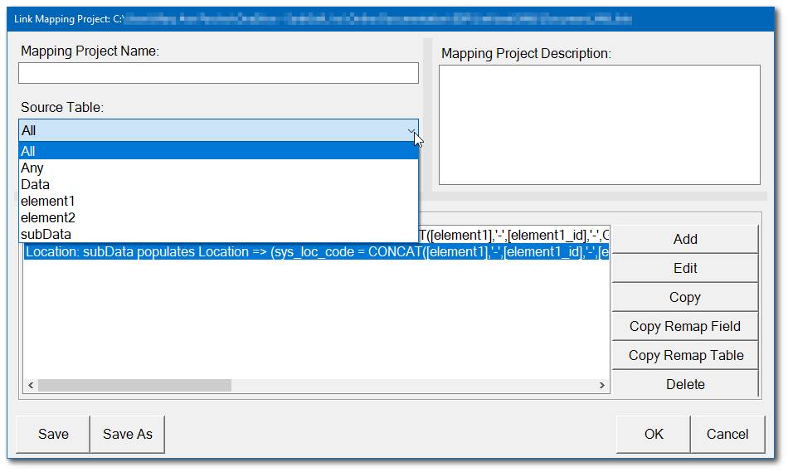Screen dimensions: 788x472
Task: Click the left arrow of horizontal scrollbar
Action: pos(31,386)
